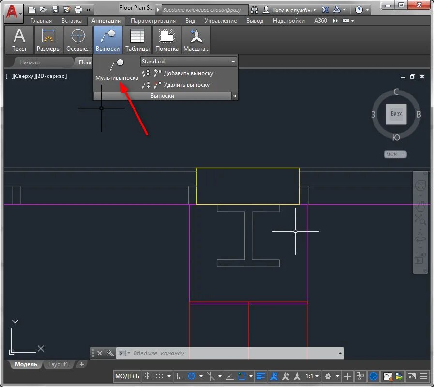The width and height of the screenshot is (434, 387).
Task: Toggle ortho mode in status bar
Action: point(180,376)
